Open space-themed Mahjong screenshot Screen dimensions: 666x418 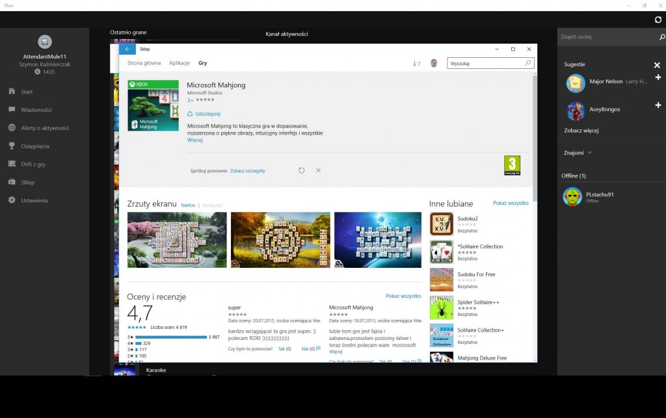tap(378, 240)
